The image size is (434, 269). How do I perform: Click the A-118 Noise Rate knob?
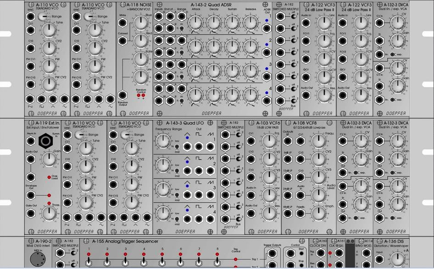[141, 59]
